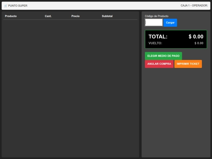The width and height of the screenshot is (212, 159).
Task: Click the Código de Producto label
Action: pos(157,16)
